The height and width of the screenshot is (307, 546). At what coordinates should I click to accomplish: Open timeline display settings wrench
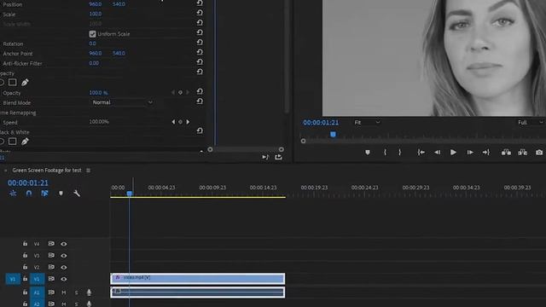pos(77,194)
